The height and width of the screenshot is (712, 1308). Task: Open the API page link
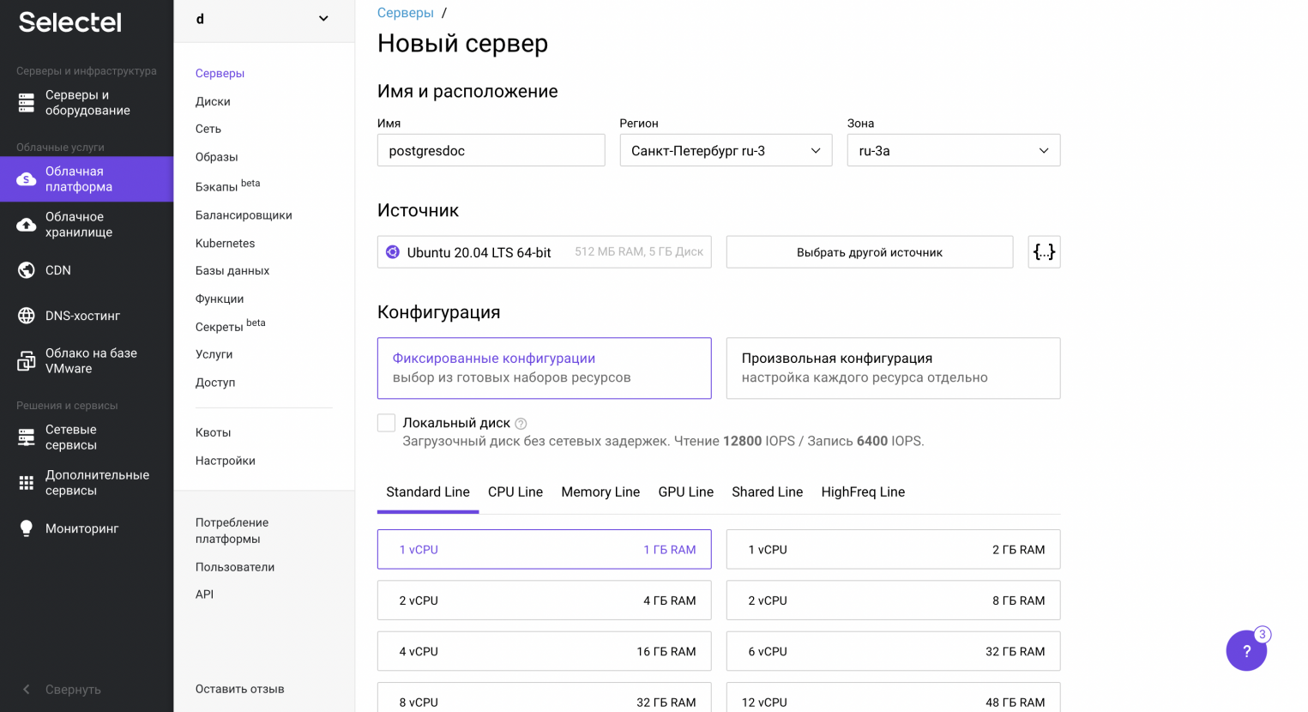pyautogui.click(x=204, y=594)
